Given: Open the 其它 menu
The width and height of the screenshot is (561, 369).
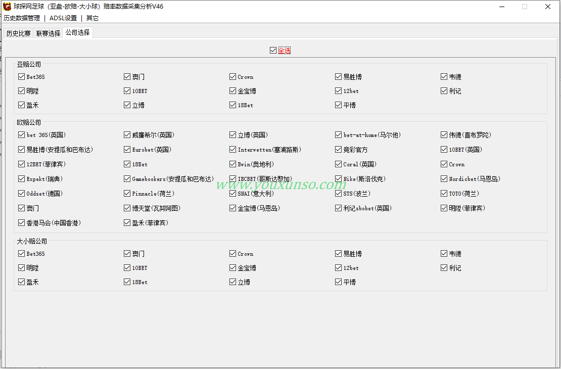Looking at the screenshot, I should click(92, 18).
